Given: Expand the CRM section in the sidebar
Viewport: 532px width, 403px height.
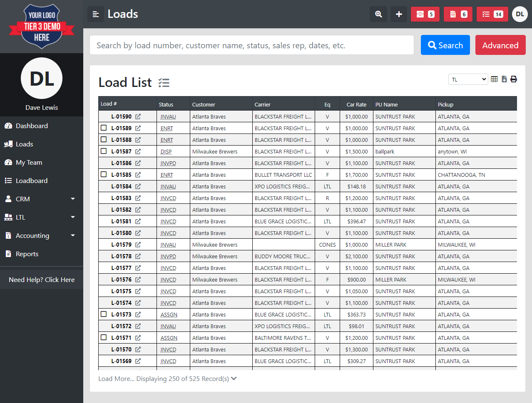Looking at the screenshot, I should click(x=23, y=199).
